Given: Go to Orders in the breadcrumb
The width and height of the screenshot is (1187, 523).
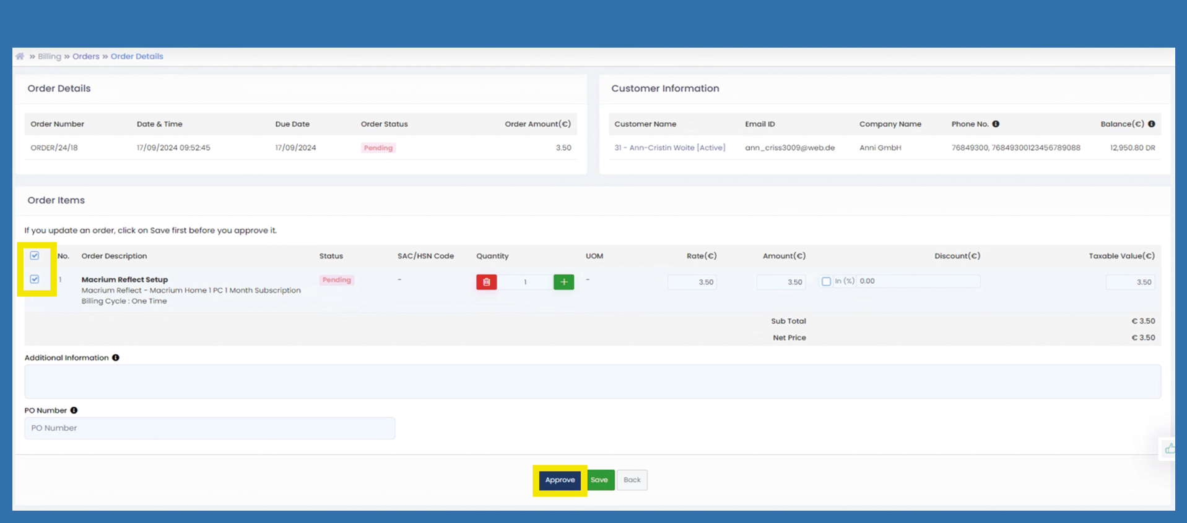Looking at the screenshot, I should click(x=85, y=56).
